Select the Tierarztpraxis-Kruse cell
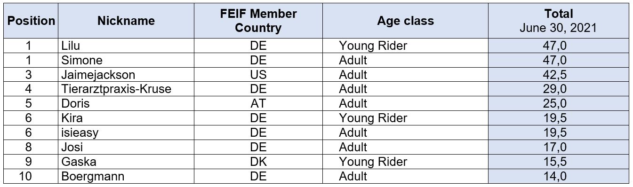 [x=126, y=89]
